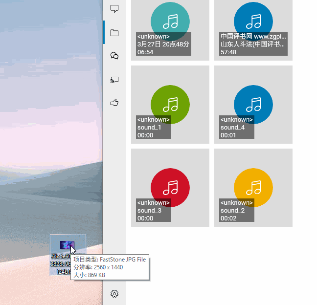Viewport: 317px width, 305px height.
Task: Click the teal music icon for 3月27日 recording
Action: click(x=170, y=21)
